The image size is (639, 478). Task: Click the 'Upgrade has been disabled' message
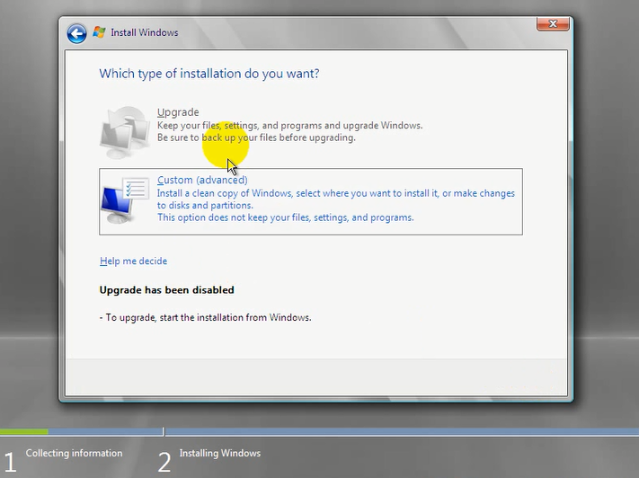point(166,290)
